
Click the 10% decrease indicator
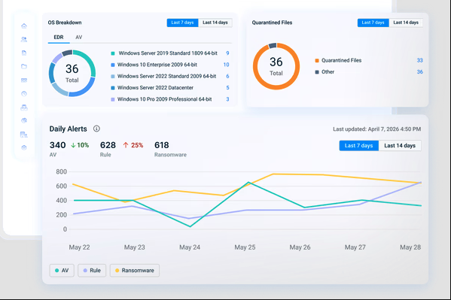80,145
